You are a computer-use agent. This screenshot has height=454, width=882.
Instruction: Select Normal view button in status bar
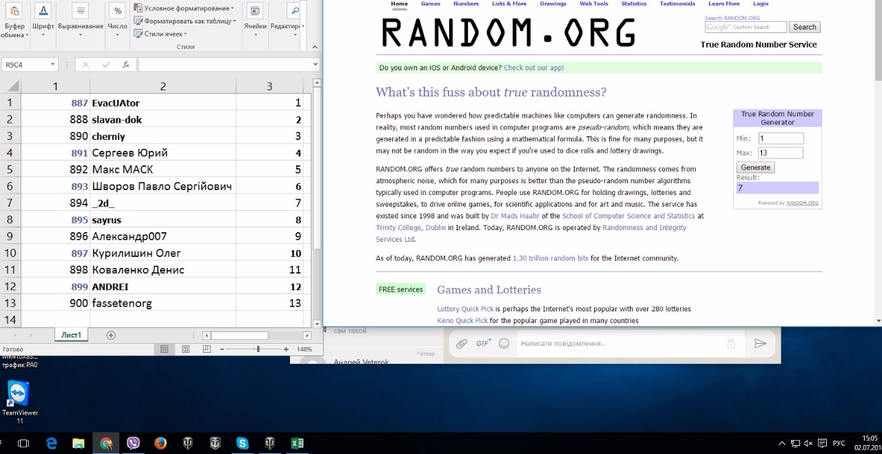click(x=164, y=349)
